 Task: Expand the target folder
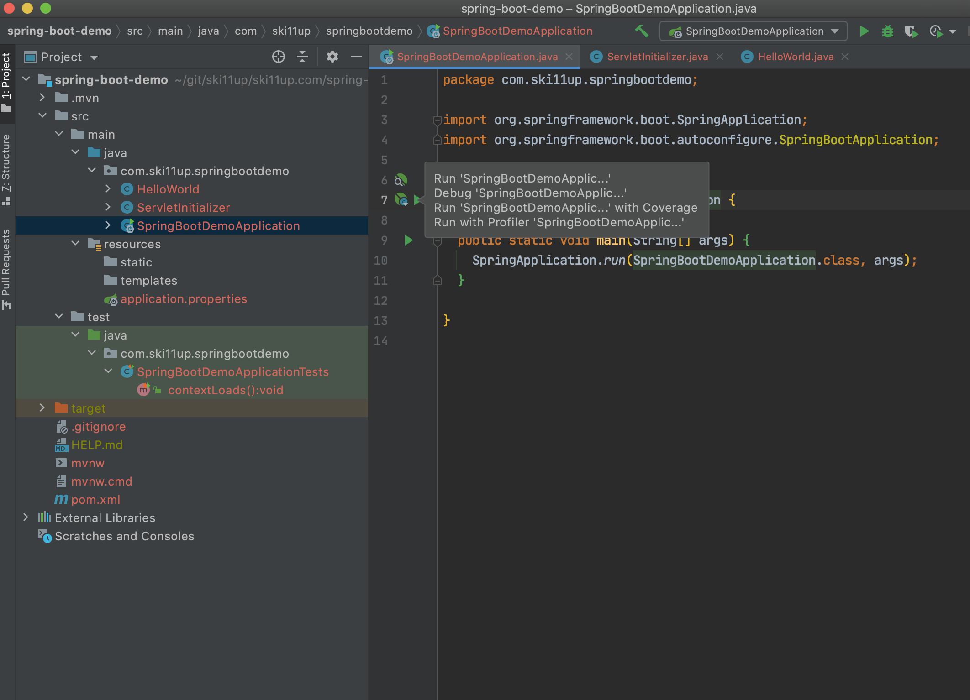(x=42, y=407)
